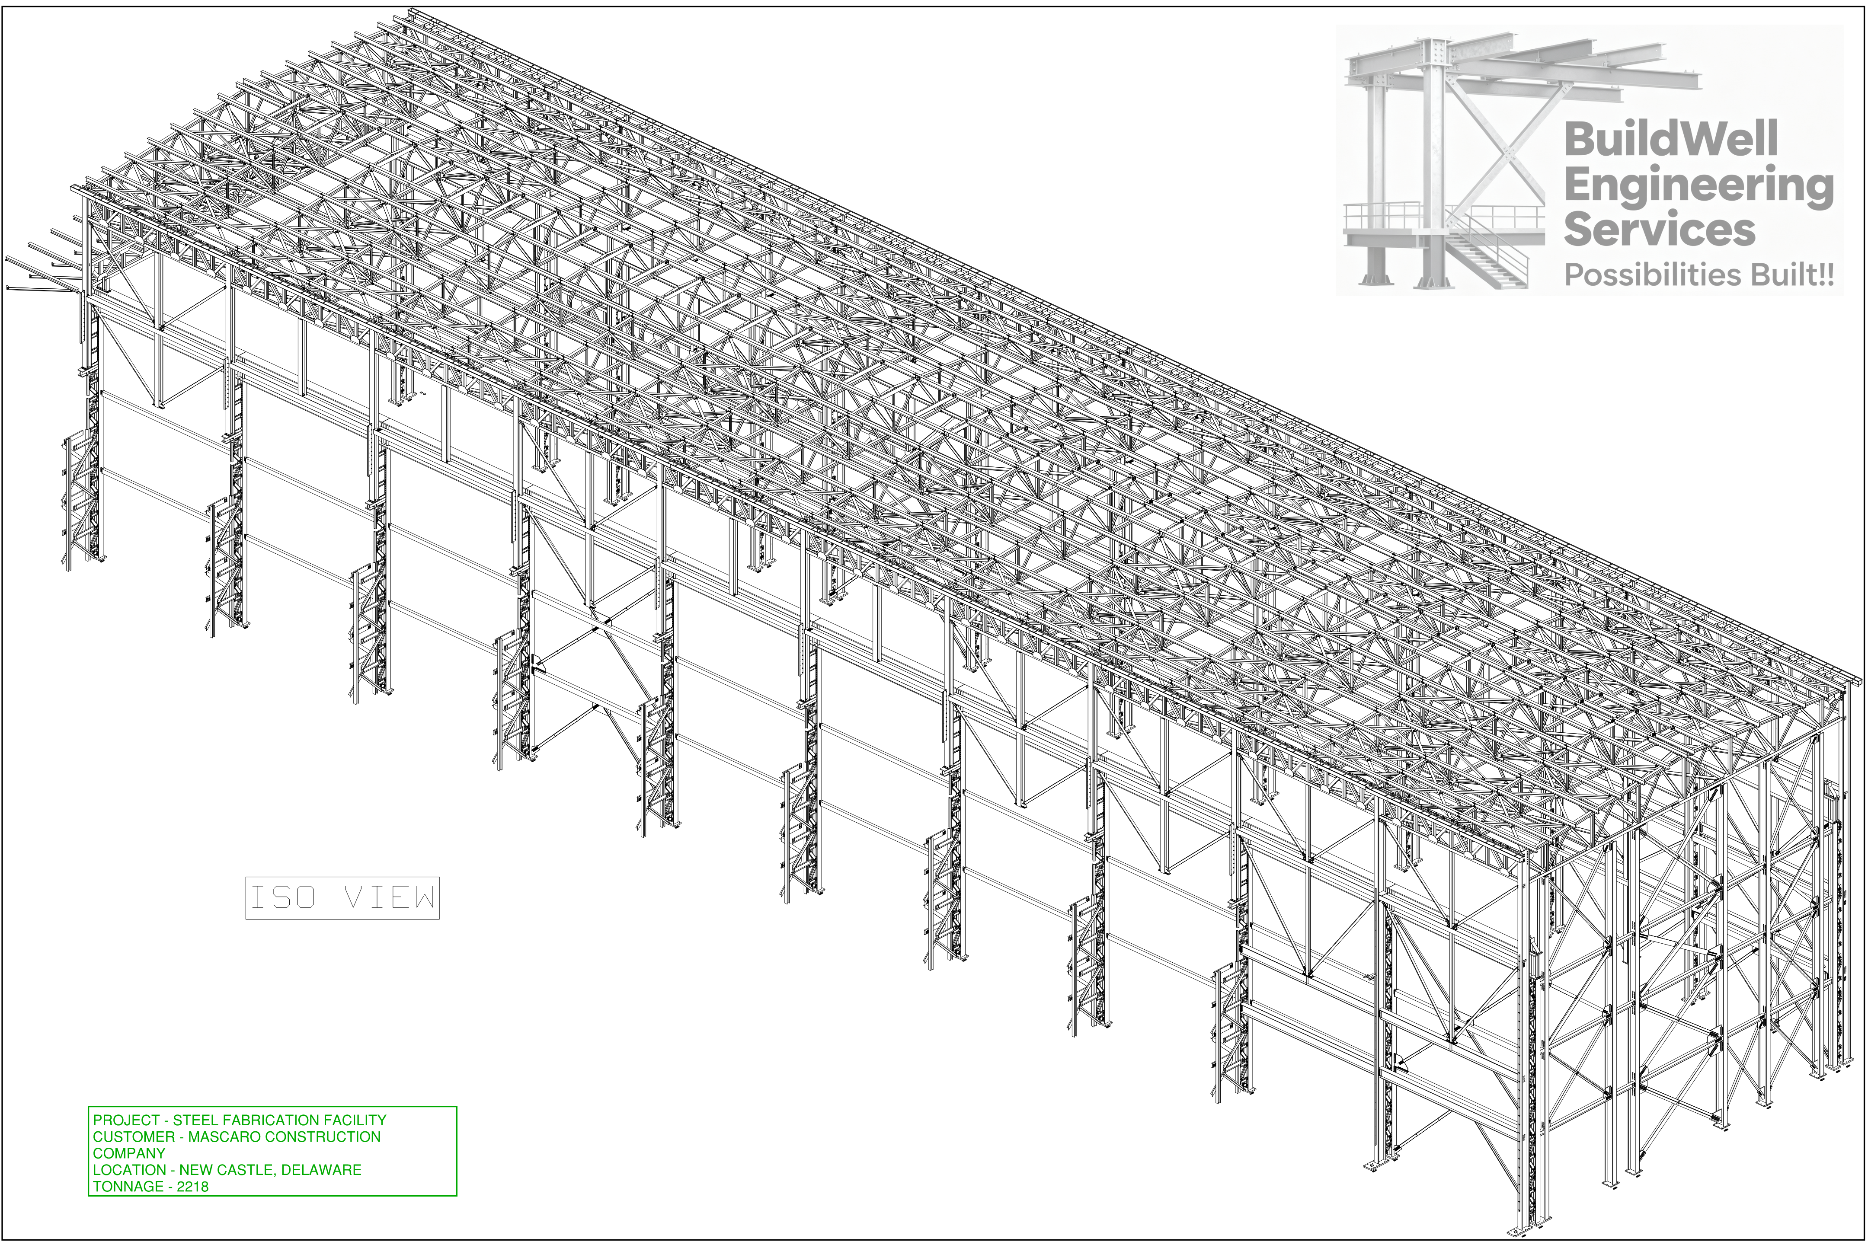Select the PROJECT - STEEL FABRICATION FACILITY line
This screenshot has width=1868, height=1245.
click(240, 1120)
